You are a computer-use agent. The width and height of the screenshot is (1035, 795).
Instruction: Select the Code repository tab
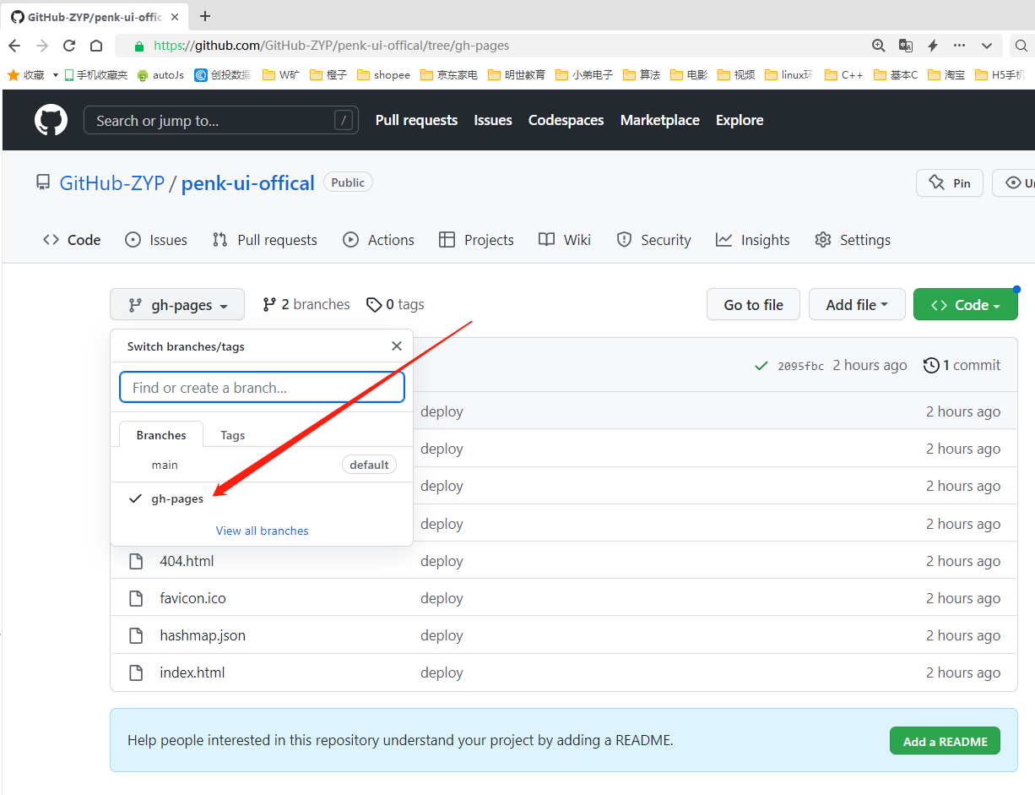[x=72, y=240]
